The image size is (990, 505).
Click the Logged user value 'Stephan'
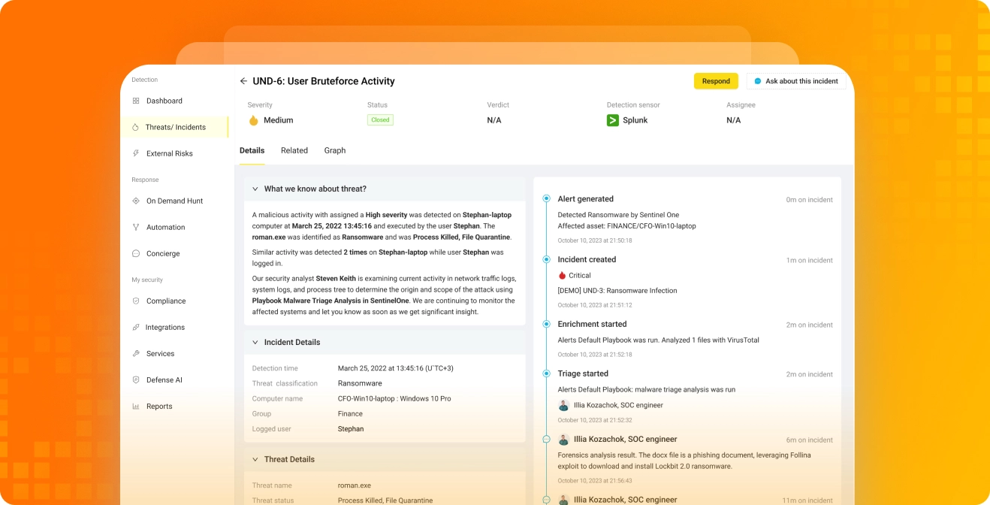(351, 428)
